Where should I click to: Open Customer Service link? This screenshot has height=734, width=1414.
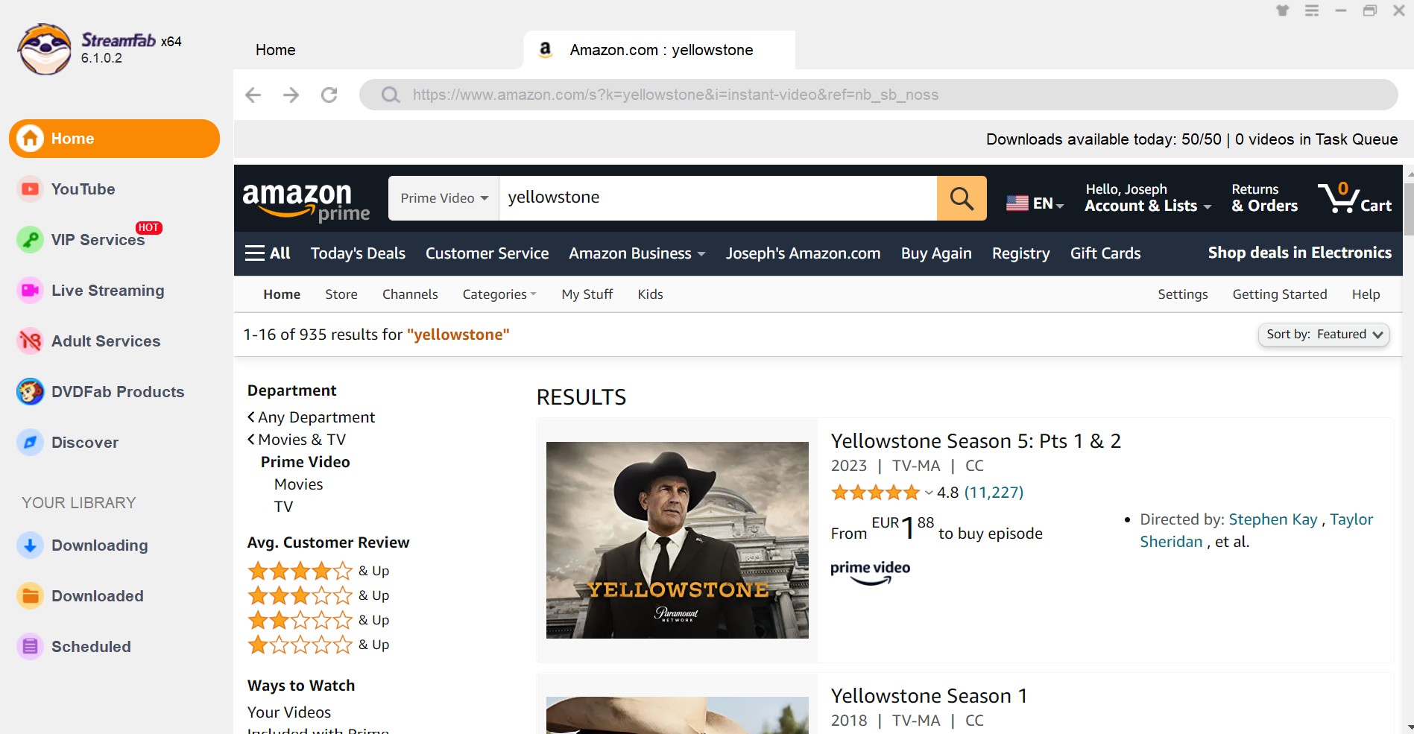pos(487,253)
